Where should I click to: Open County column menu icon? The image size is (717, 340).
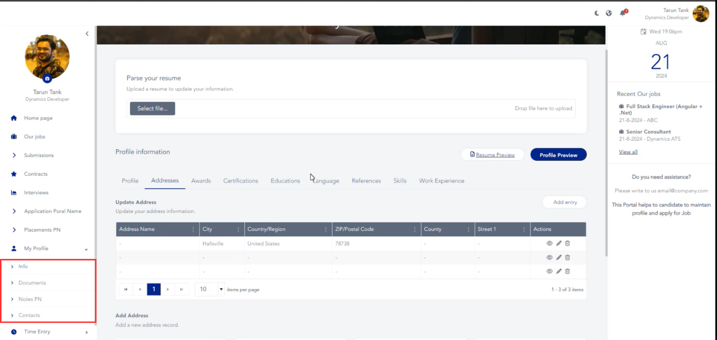468,229
